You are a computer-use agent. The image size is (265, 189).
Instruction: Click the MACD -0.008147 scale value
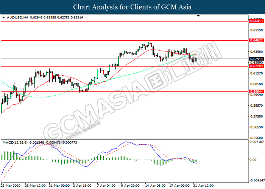point(257,180)
